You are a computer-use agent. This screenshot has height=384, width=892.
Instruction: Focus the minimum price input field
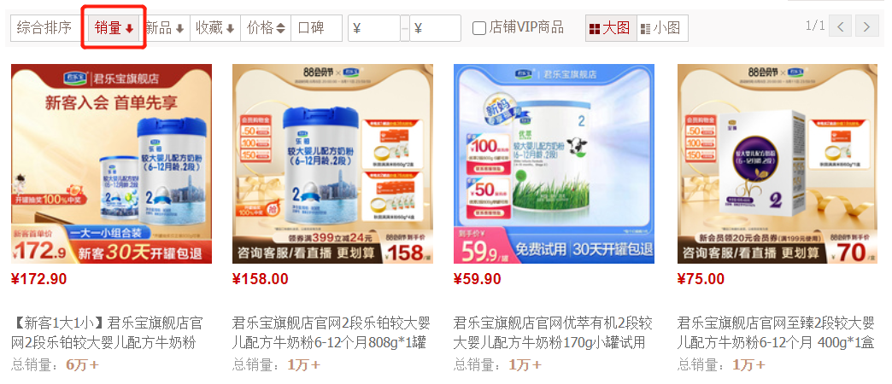[x=373, y=28]
